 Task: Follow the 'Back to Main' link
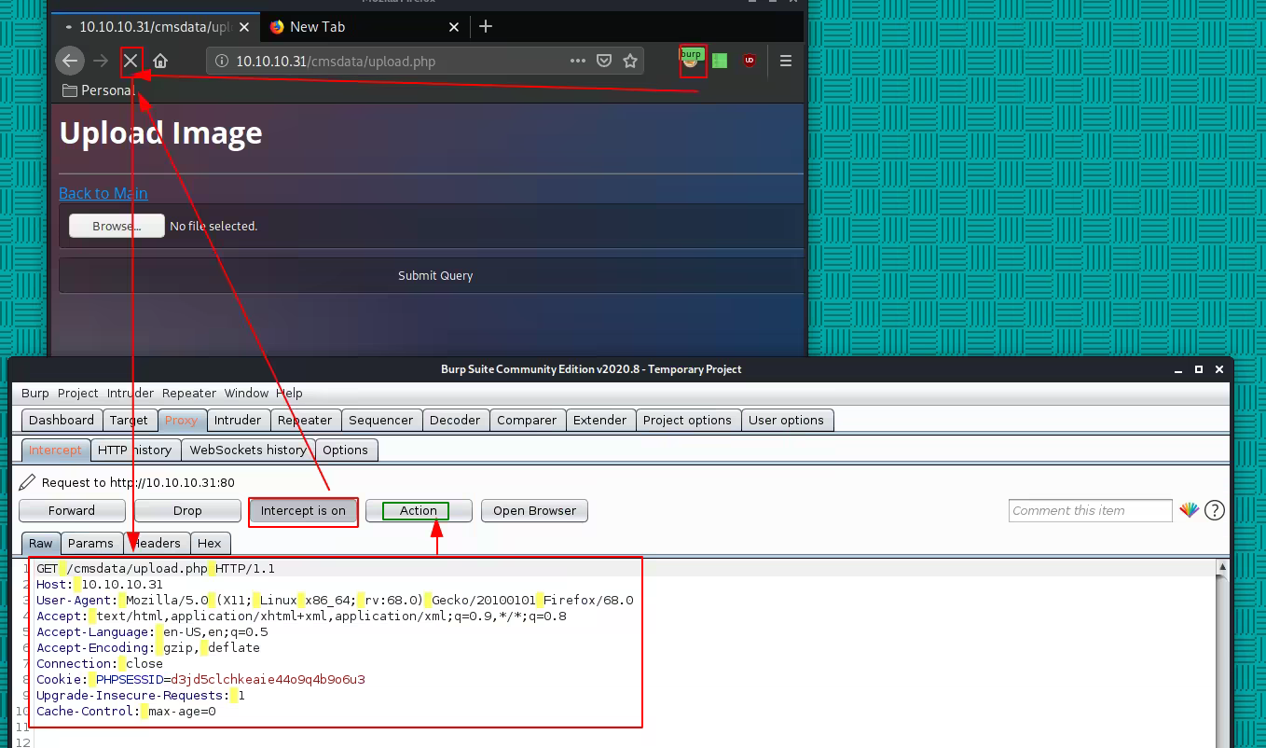[103, 193]
